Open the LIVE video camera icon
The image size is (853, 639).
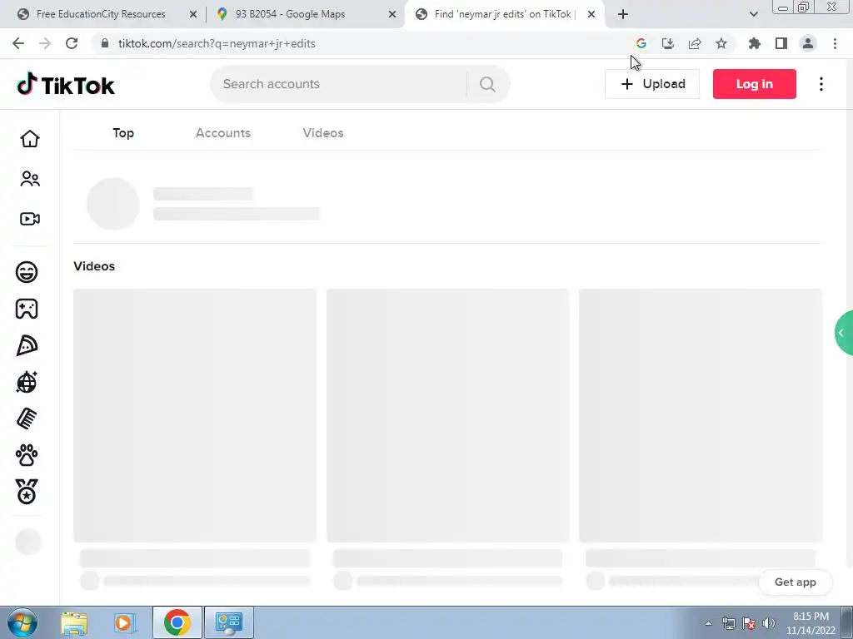(x=30, y=219)
